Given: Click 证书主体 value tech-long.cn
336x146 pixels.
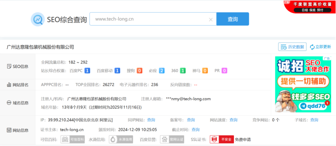Looking at the screenshot, I should point(72,129).
